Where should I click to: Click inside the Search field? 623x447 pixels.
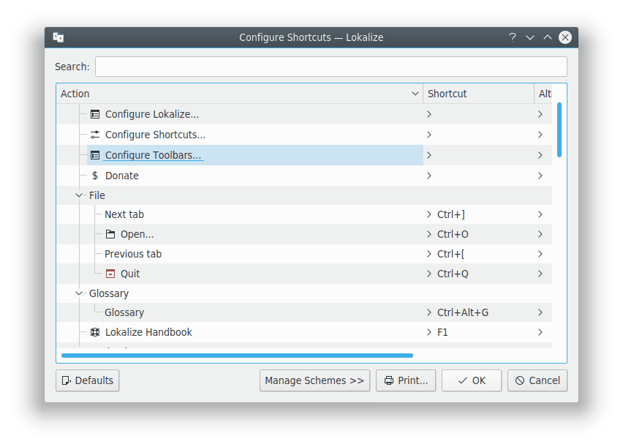(x=331, y=66)
